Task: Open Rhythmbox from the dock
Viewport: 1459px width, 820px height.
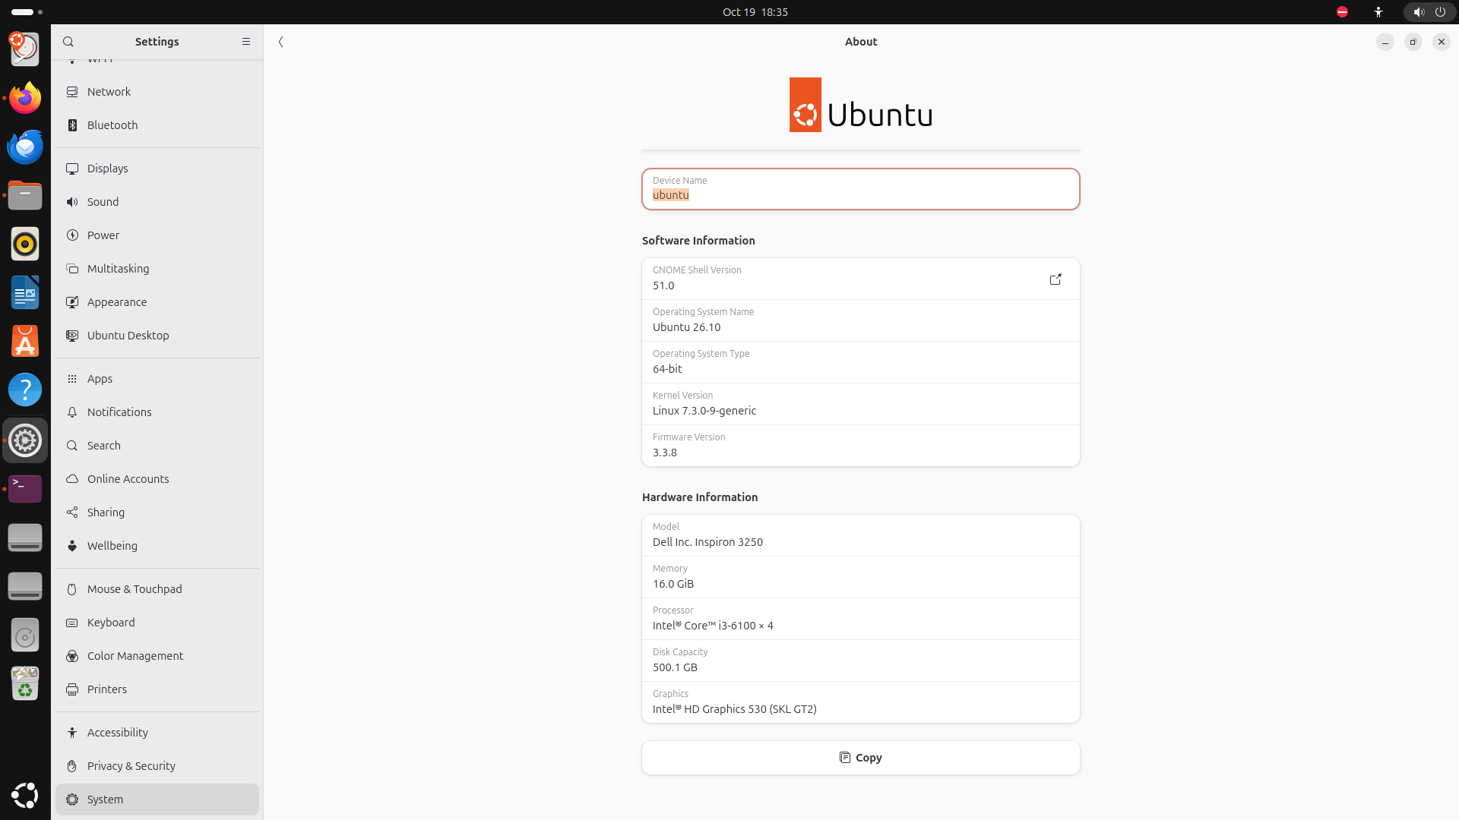Action: tap(25, 244)
